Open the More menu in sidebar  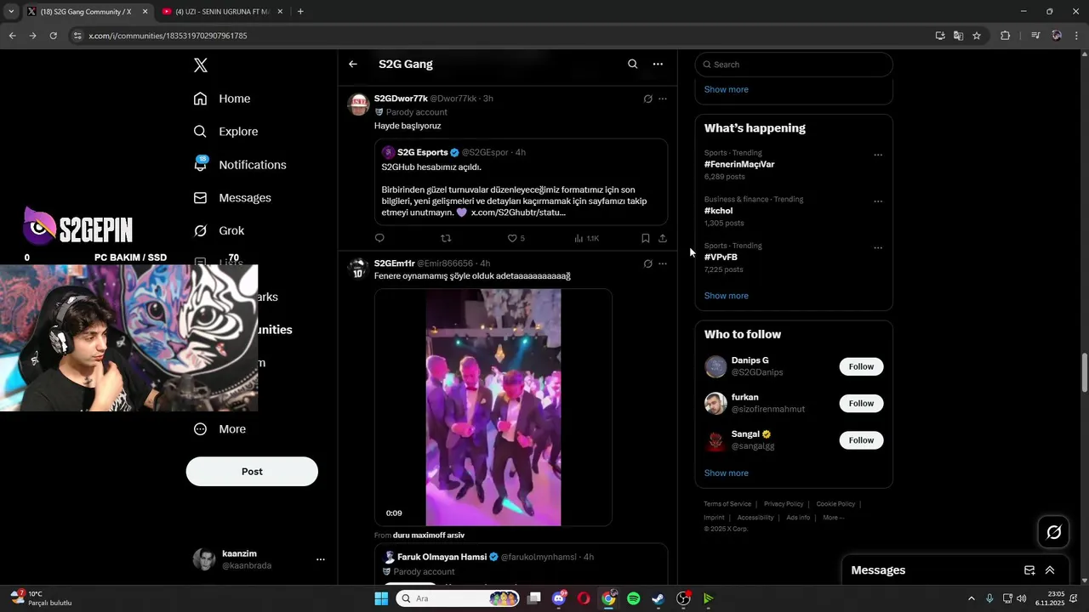pyautogui.click(x=220, y=429)
